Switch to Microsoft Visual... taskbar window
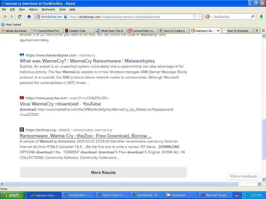The image size is (266, 199). [x=215, y=195]
